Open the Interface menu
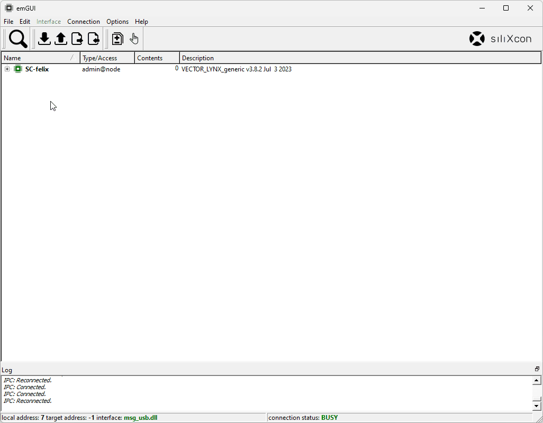The height and width of the screenshot is (423, 543). click(49, 22)
